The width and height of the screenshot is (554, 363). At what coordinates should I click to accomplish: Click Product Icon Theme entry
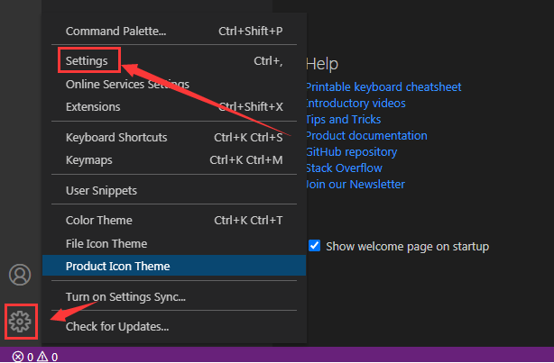click(117, 266)
